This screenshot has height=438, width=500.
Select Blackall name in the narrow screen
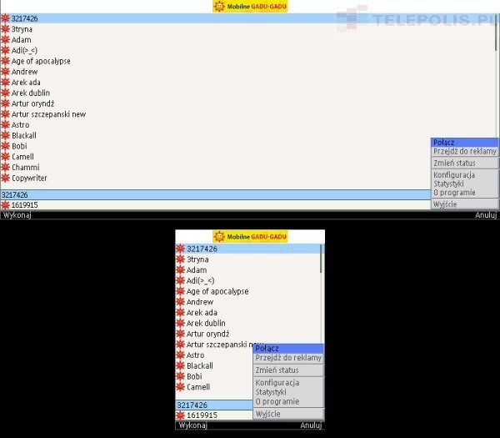pos(200,365)
